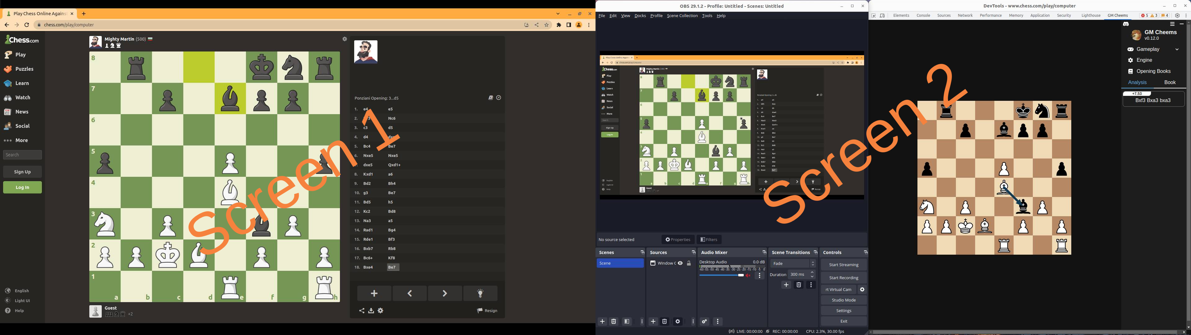Toggle visibility of Window Capture source
This screenshot has height=335, width=1191.
click(x=680, y=263)
